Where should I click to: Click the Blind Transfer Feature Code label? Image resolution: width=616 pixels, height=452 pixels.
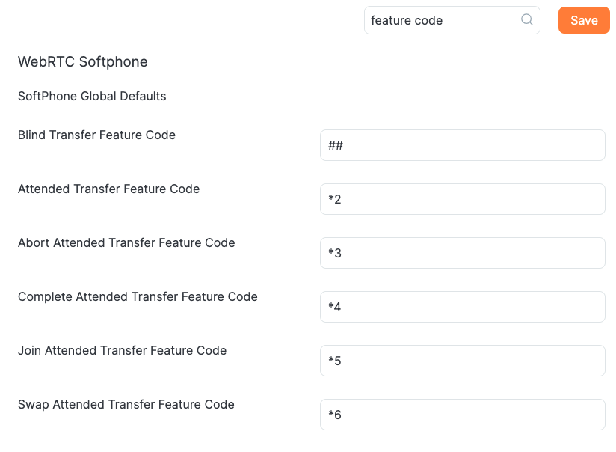(96, 135)
